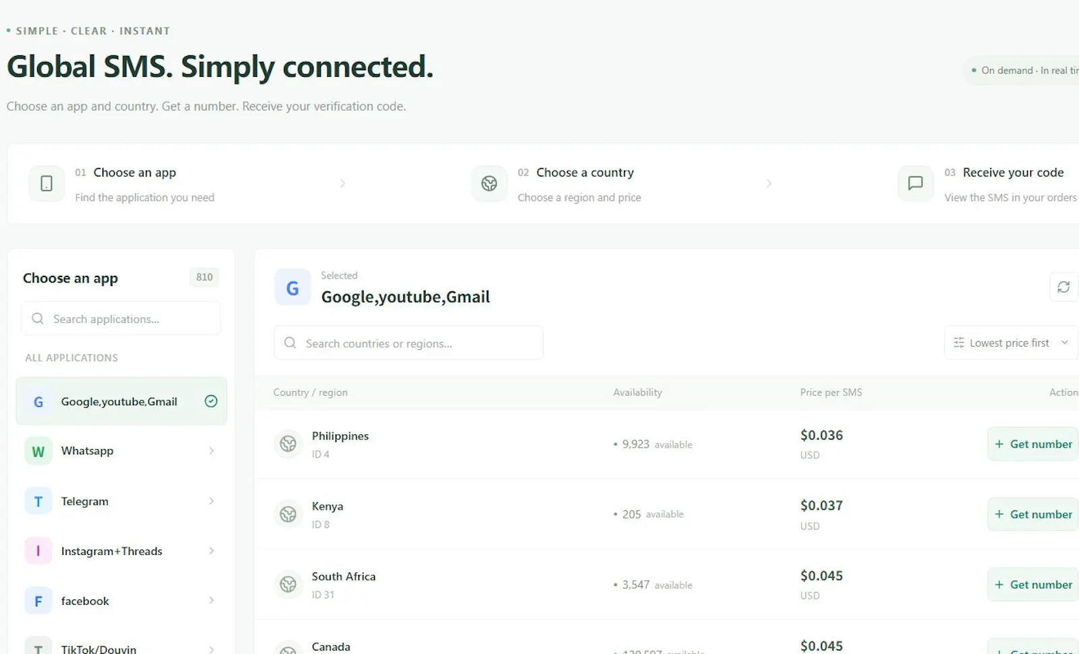
Task: Click the Country / region column header
Action: pyautogui.click(x=310, y=392)
